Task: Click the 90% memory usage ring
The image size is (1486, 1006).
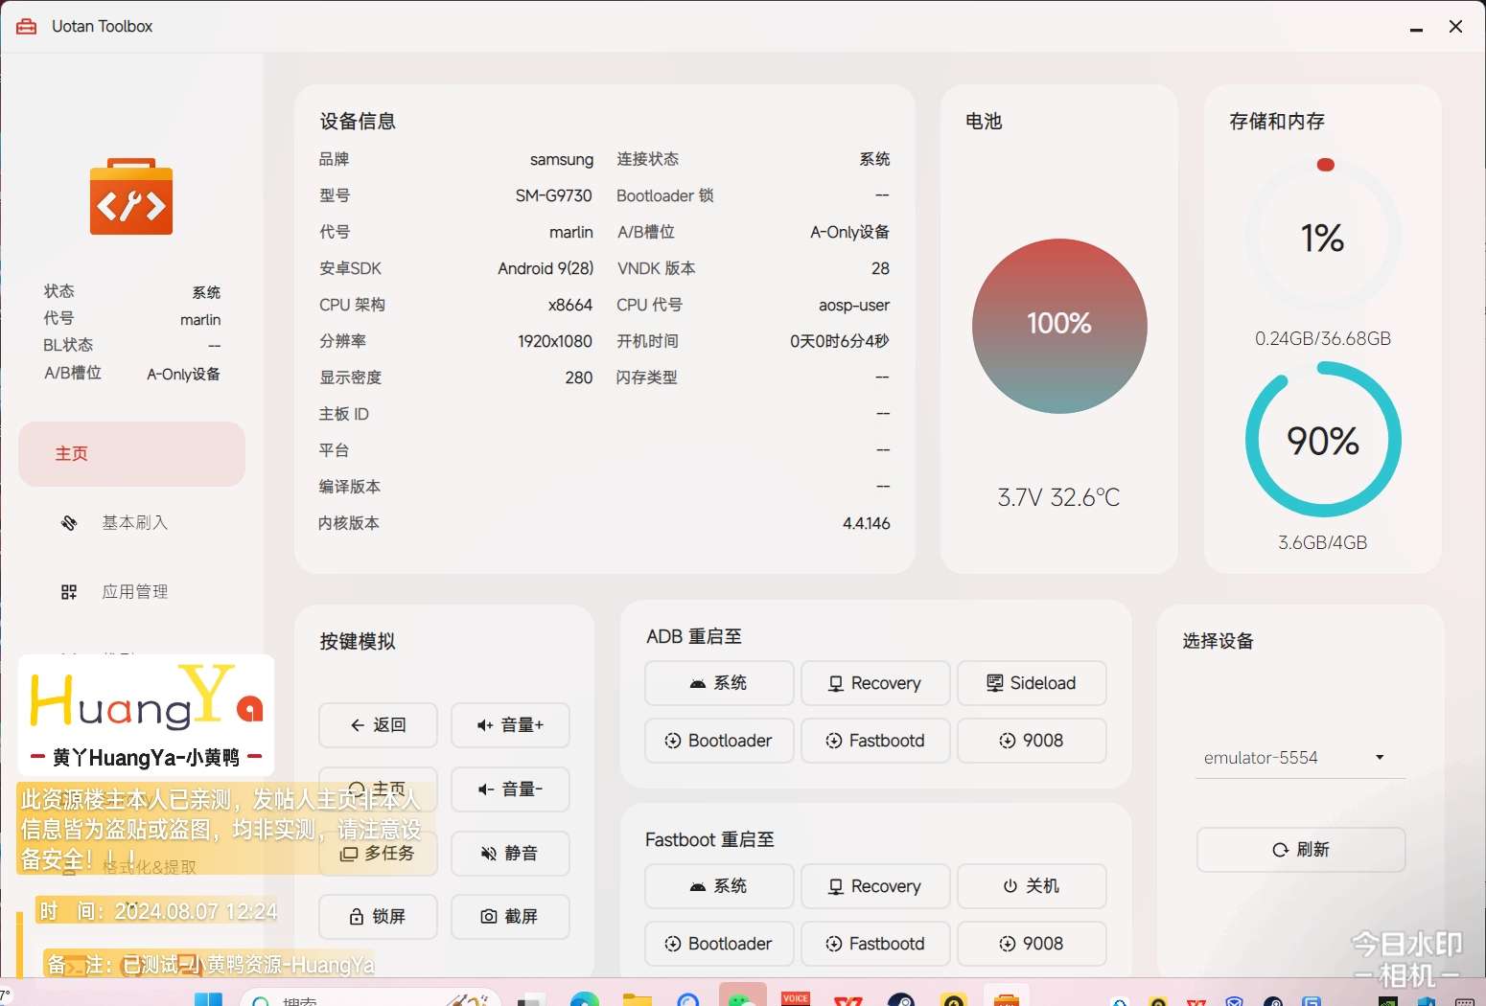Action: [x=1323, y=441]
